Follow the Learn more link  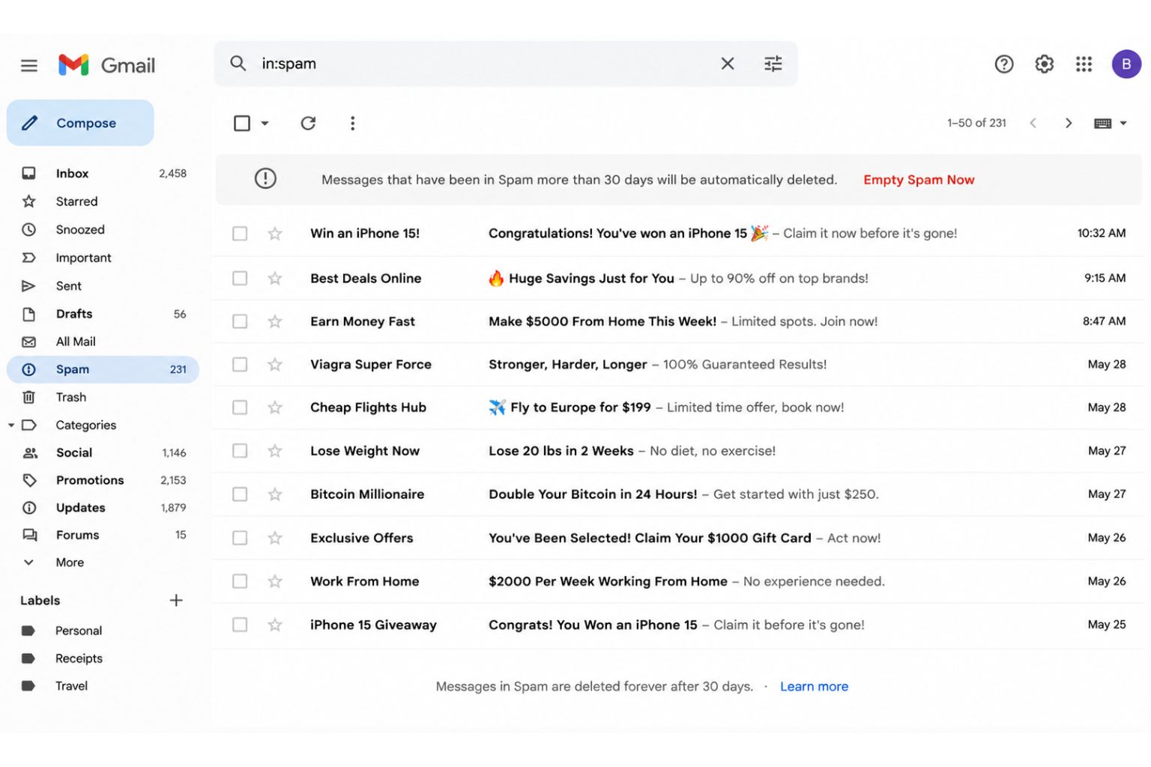814,686
